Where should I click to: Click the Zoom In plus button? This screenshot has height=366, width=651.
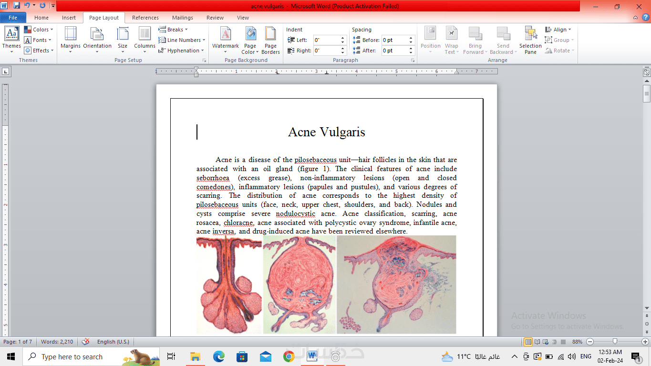coord(645,342)
